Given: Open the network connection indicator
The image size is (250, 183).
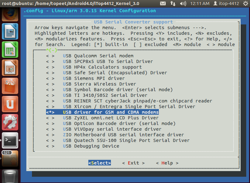Looking at the screenshot, I should [173, 3].
